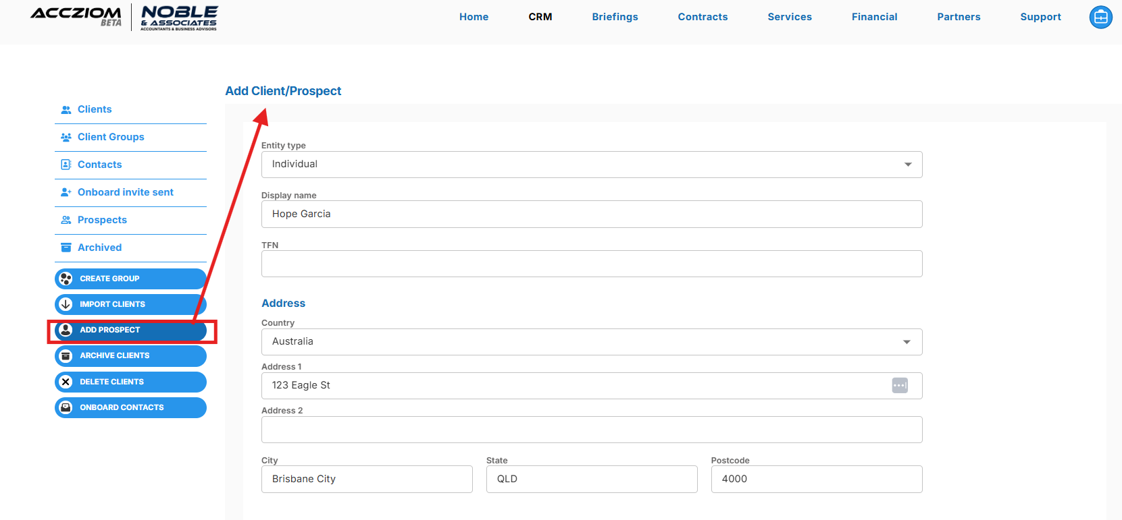Screen dimensions: 1122x520
Task: Click the City field with Brisbane City
Action: 367,479
